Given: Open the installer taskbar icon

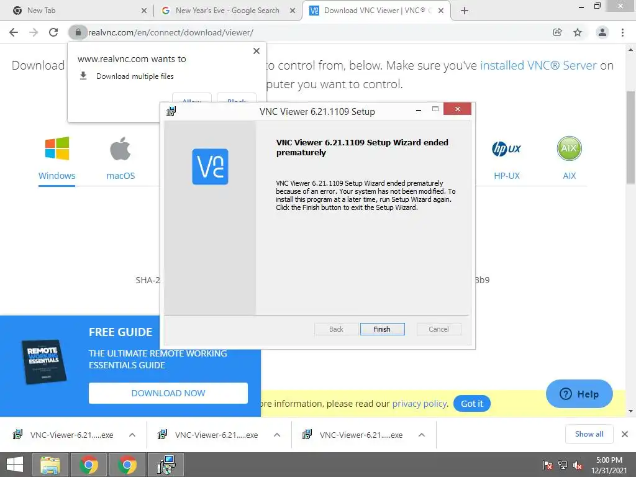Looking at the screenshot, I should point(166,465).
